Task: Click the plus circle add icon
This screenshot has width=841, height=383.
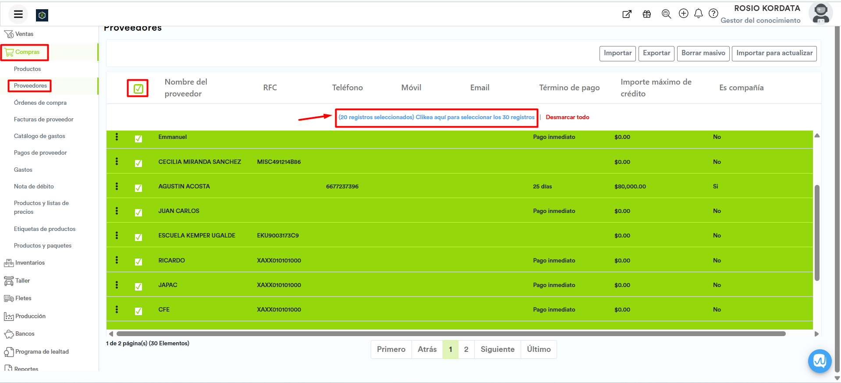Action: click(683, 14)
